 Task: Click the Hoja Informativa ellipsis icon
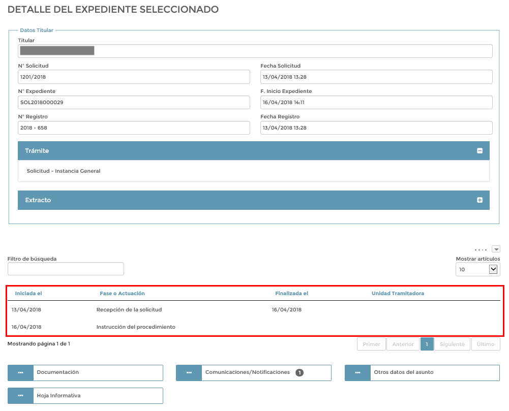20,395
